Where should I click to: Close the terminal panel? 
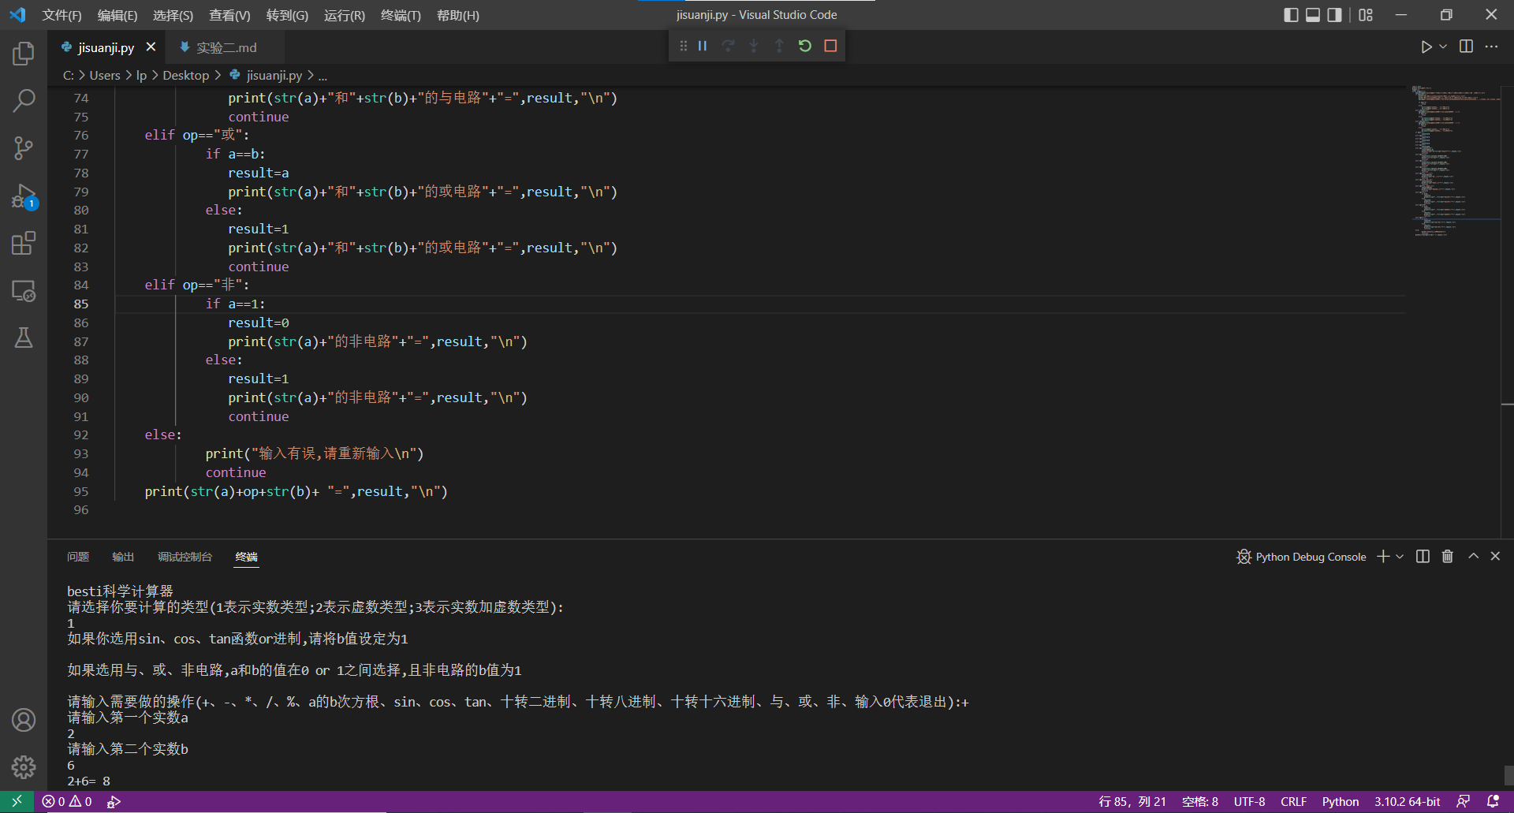(1495, 557)
